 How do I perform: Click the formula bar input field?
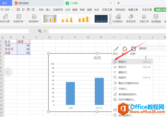[107, 31]
